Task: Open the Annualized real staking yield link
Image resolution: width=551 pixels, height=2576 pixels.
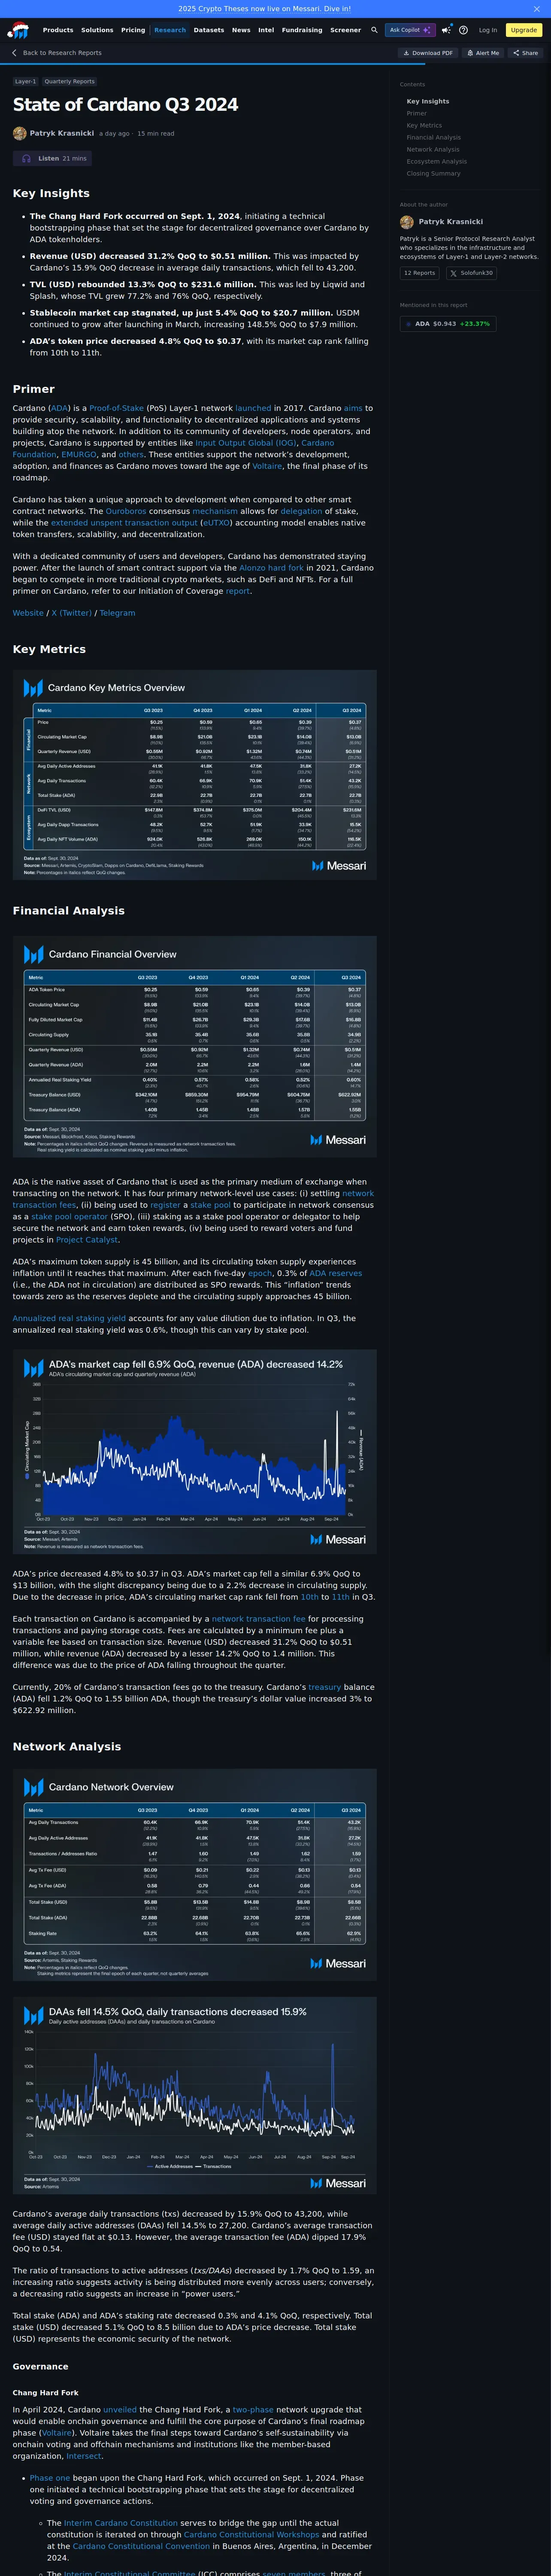Action: 69,1318
